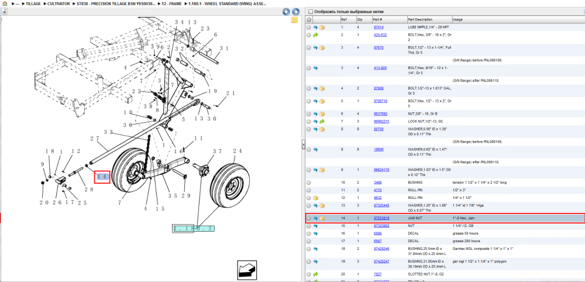Screen dimensions: 585x282
Task: Open part number link 413-920
Action: (380, 68)
